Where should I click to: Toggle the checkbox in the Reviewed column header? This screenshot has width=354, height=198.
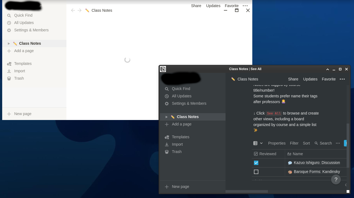(x=256, y=154)
